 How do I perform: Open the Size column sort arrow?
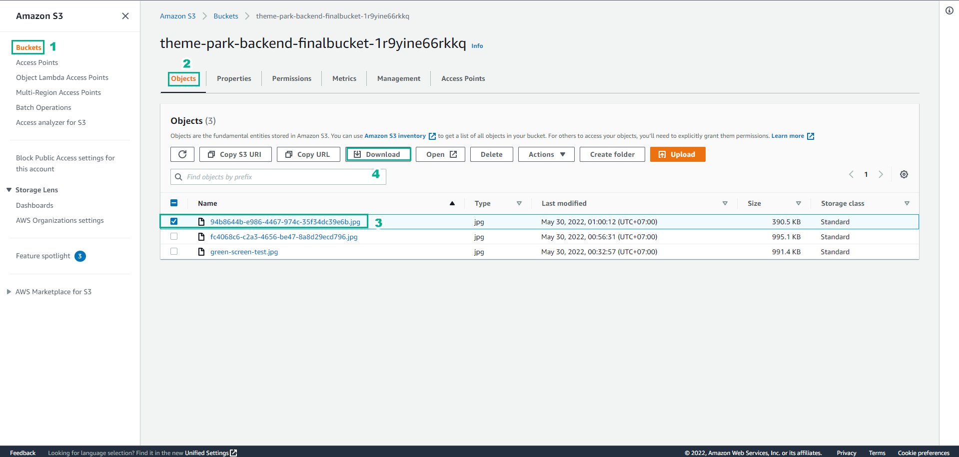(x=799, y=203)
